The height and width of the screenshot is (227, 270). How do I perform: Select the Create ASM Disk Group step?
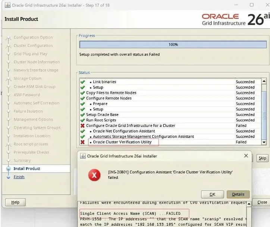[34, 87]
